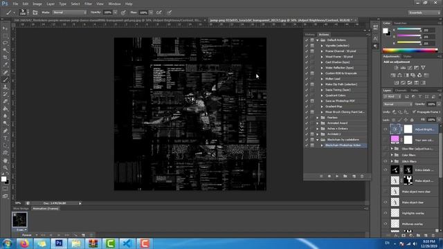Select the Hand tool
This screenshot has width=443, height=249.
[x=5, y=160]
